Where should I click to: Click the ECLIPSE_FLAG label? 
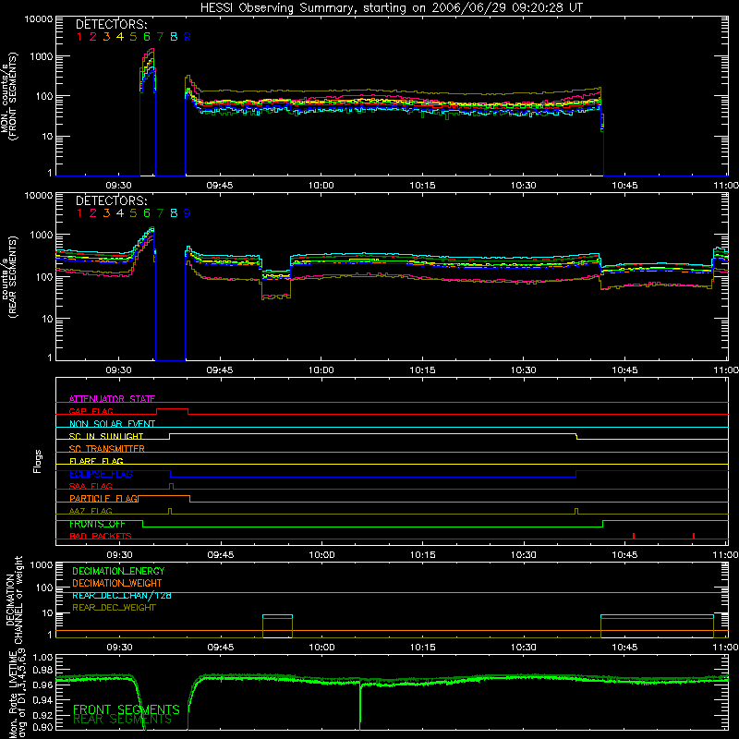(101, 474)
